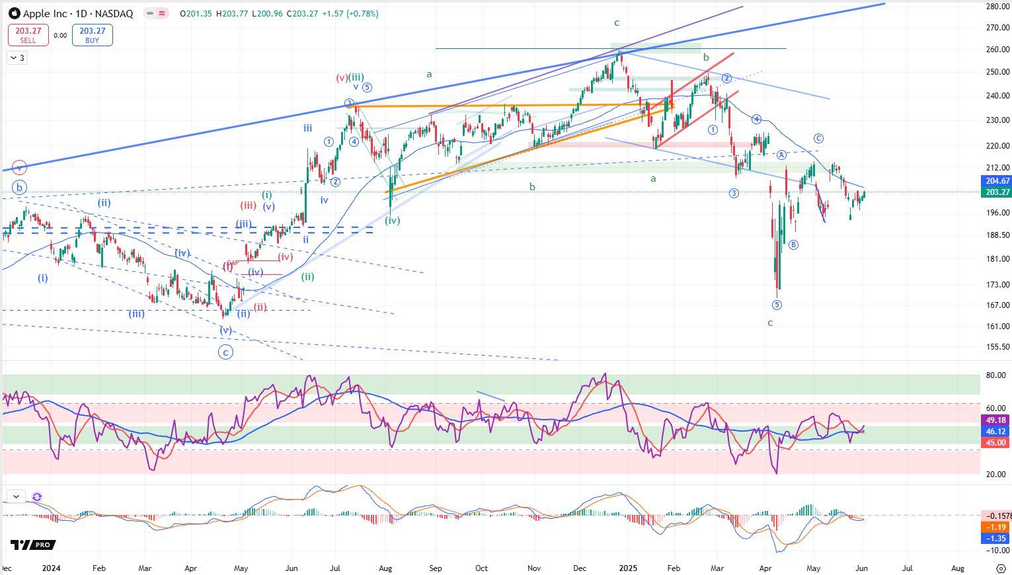Click the 203.27 SELL button
This screenshot has height=575, width=1012.
click(x=28, y=35)
